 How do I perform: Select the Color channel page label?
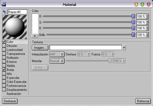pyautogui.click(x=10, y=42)
